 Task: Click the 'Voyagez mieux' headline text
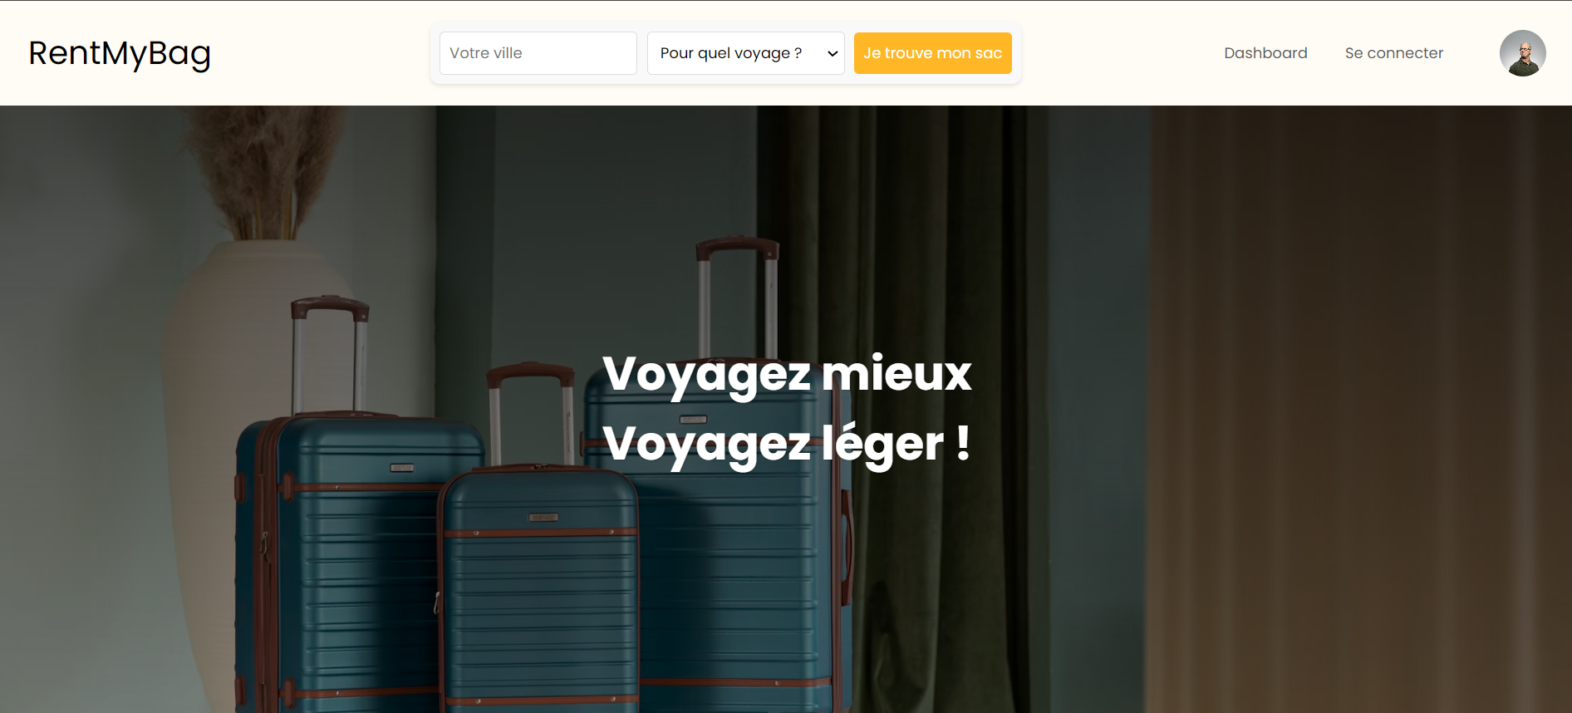(787, 374)
